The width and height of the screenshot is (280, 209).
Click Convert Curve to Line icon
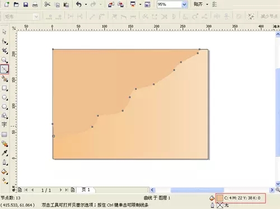click(92, 17)
